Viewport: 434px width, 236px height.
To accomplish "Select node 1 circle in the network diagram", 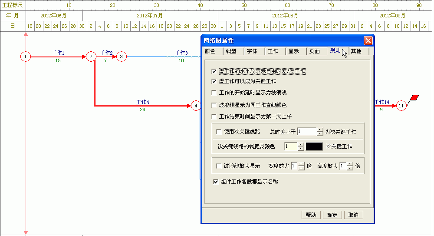I will coord(26,57).
